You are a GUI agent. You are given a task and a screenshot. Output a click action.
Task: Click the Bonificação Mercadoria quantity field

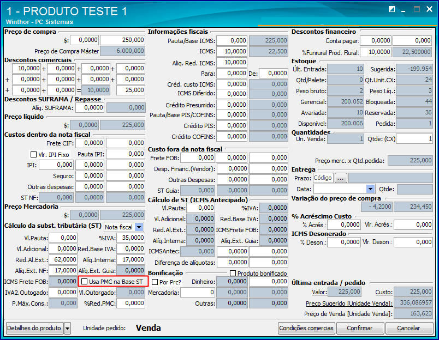pos(198,293)
